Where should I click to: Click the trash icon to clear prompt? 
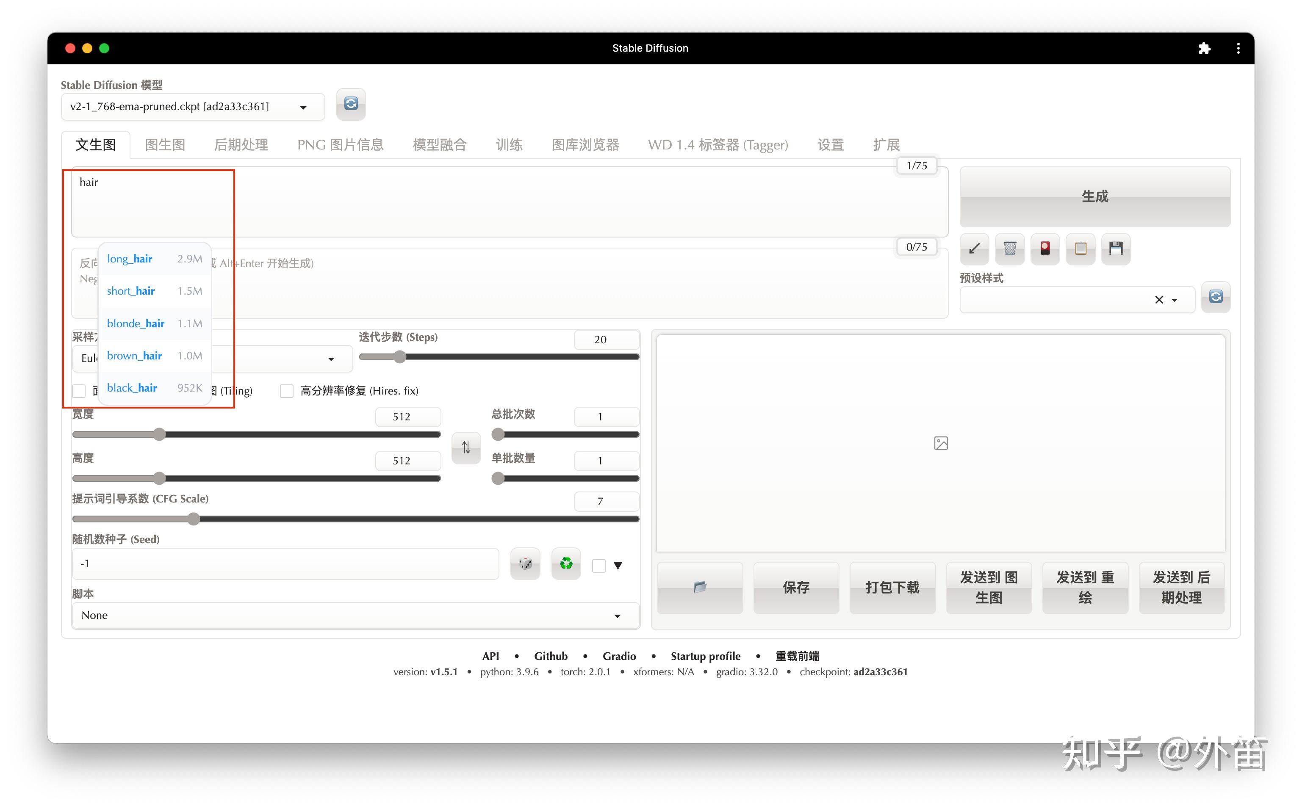[x=1009, y=248]
